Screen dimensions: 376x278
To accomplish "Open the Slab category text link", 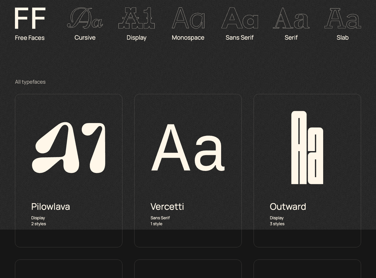I will (x=342, y=38).
